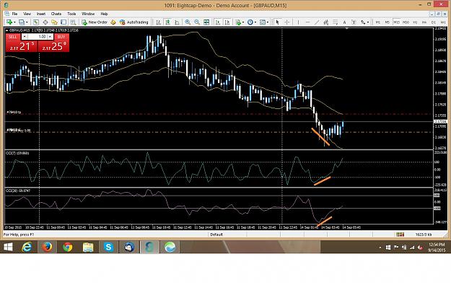
Task: Select the Crosshair tool
Action: point(287,22)
